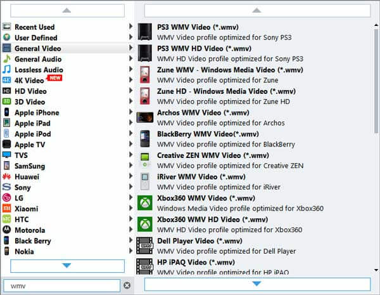The width and height of the screenshot is (380, 295).
Task: Expand the General Audio submenu arrow
Action: click(130, 58)
